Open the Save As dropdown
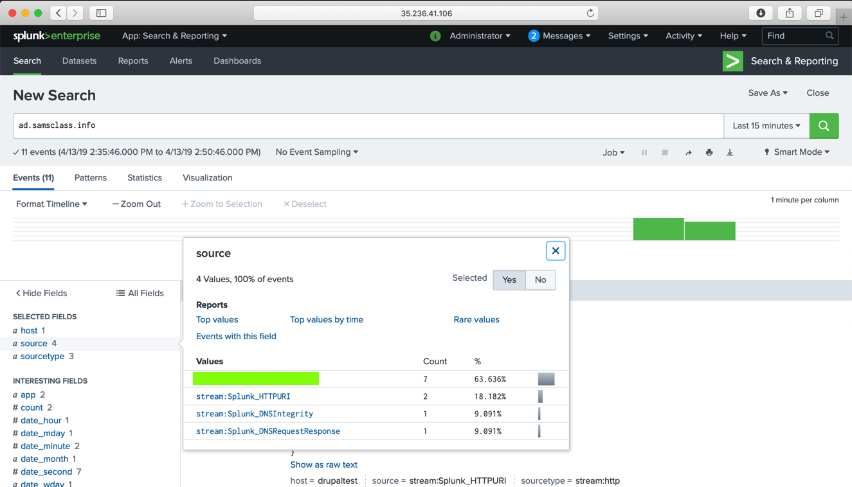 coord(768,93)
